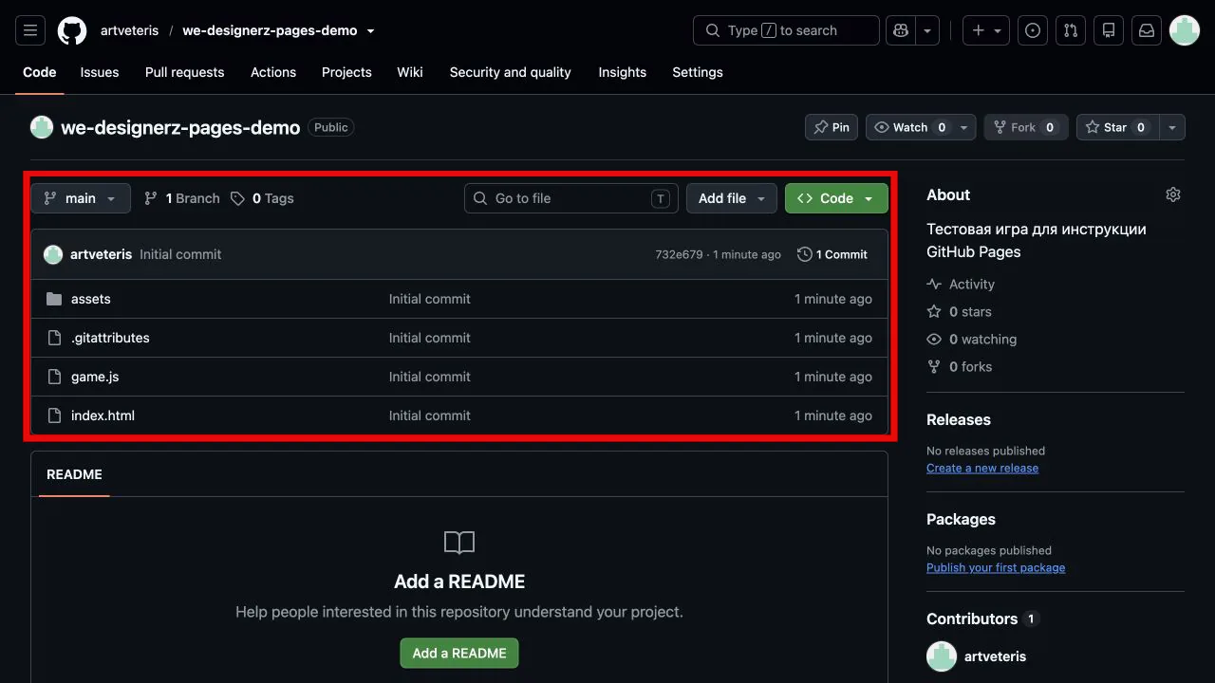View the 1 Commit history
This screenshot has width=1215, height=683.
pos(832,254)
